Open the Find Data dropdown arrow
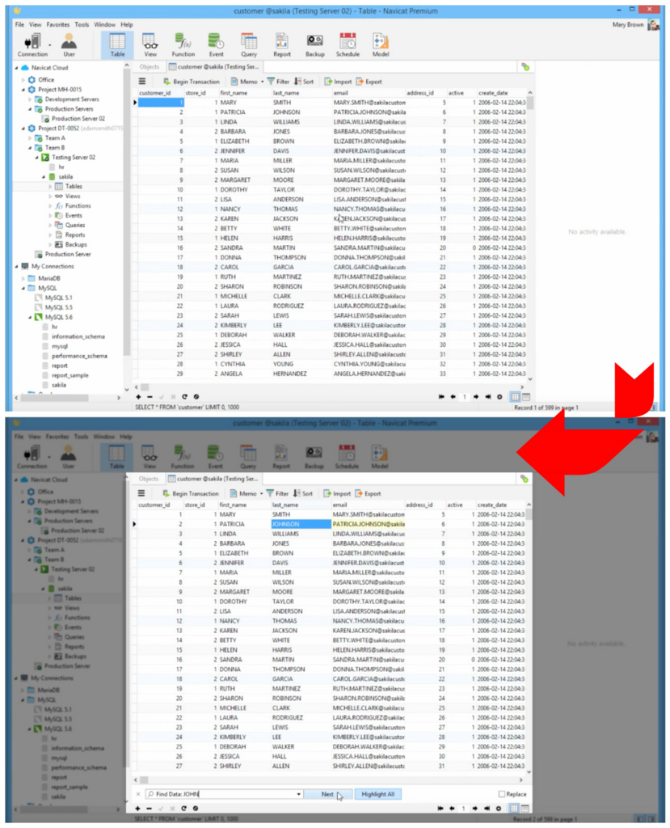670x828 pixels. coord(298,794)
